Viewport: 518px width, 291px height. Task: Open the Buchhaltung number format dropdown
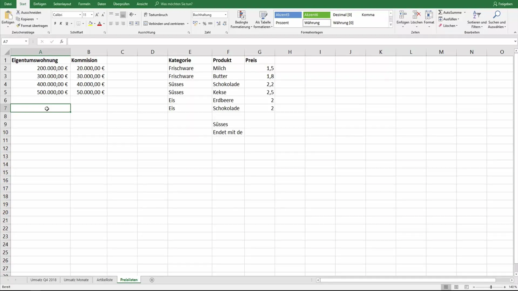pos(226,15)
